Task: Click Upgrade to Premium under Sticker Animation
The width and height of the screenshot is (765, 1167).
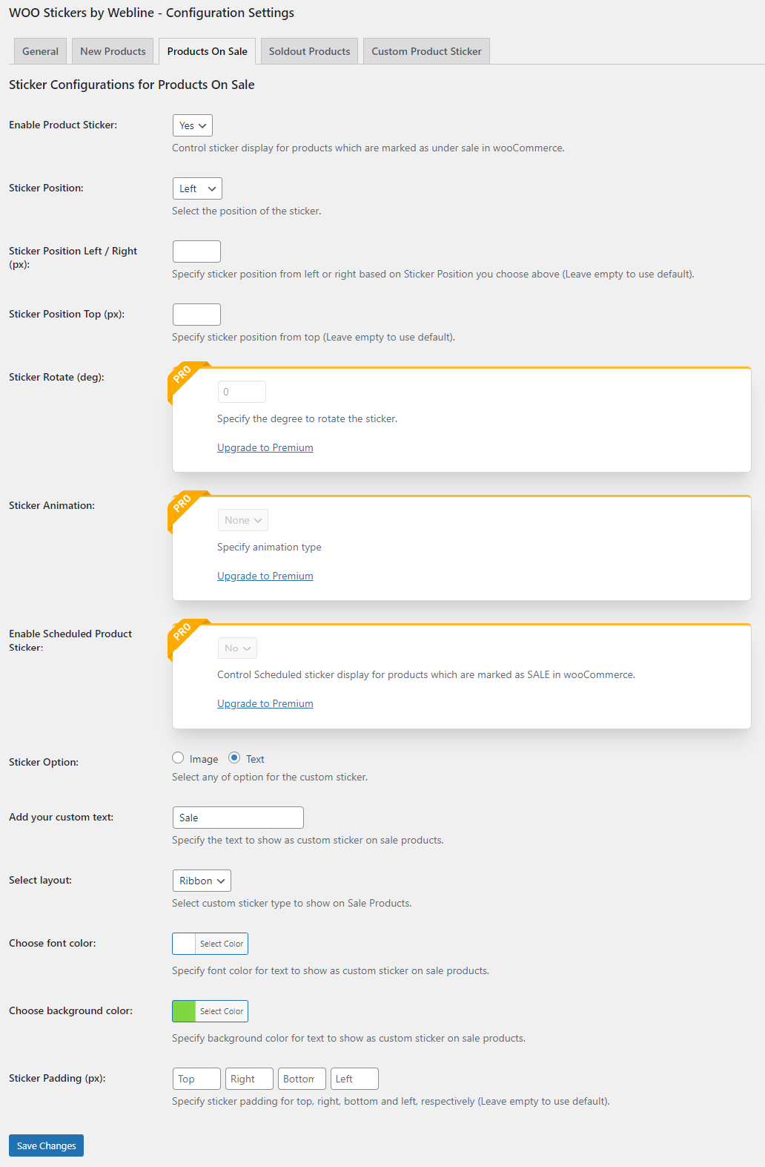Action: tap(265, 576)
